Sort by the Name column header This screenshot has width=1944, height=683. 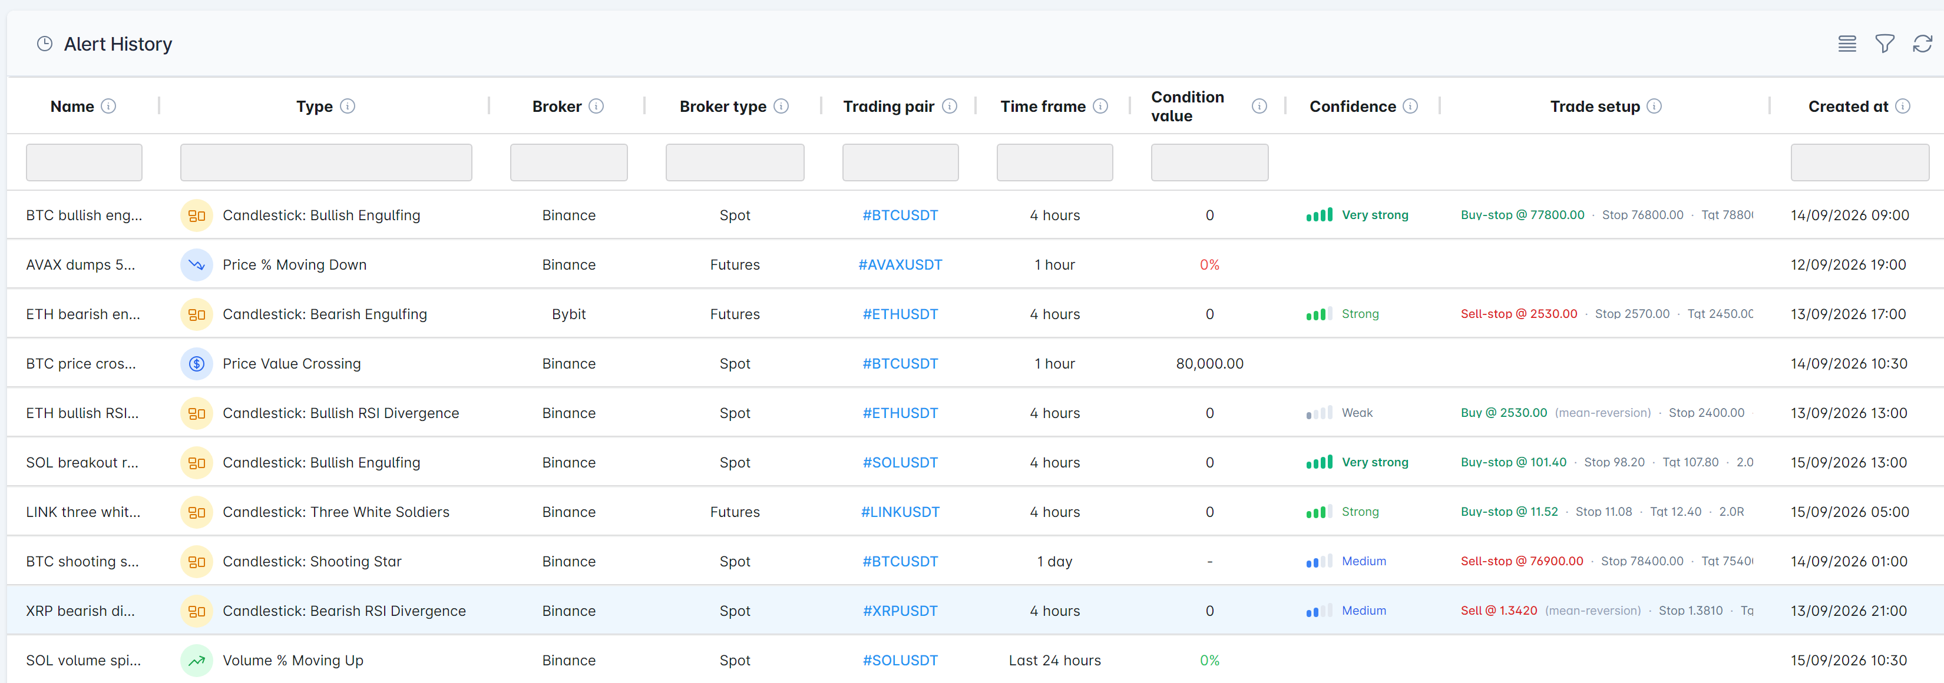pos(72,107)
